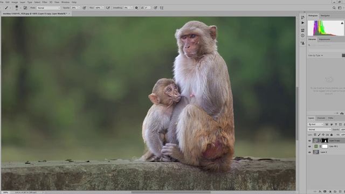Switch to the Libraries tab
This screenshot has height=194, width=345.
coord(312,39)
